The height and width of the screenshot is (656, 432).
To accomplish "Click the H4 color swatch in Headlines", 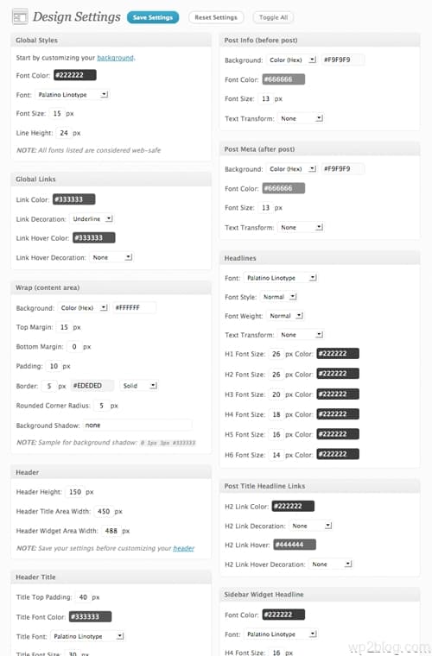I will (x=338, y=414).
